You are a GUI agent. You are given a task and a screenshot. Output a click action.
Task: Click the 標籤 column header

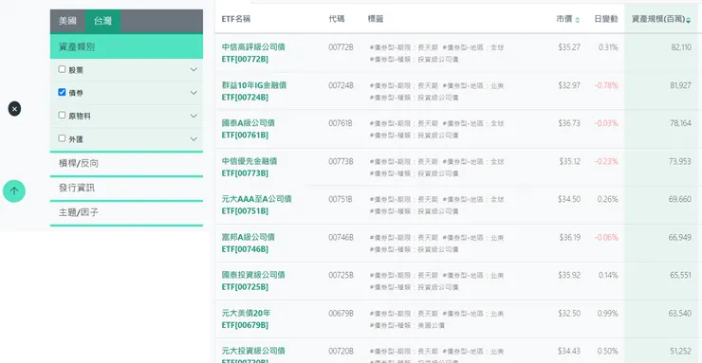(x=375, y=19)
